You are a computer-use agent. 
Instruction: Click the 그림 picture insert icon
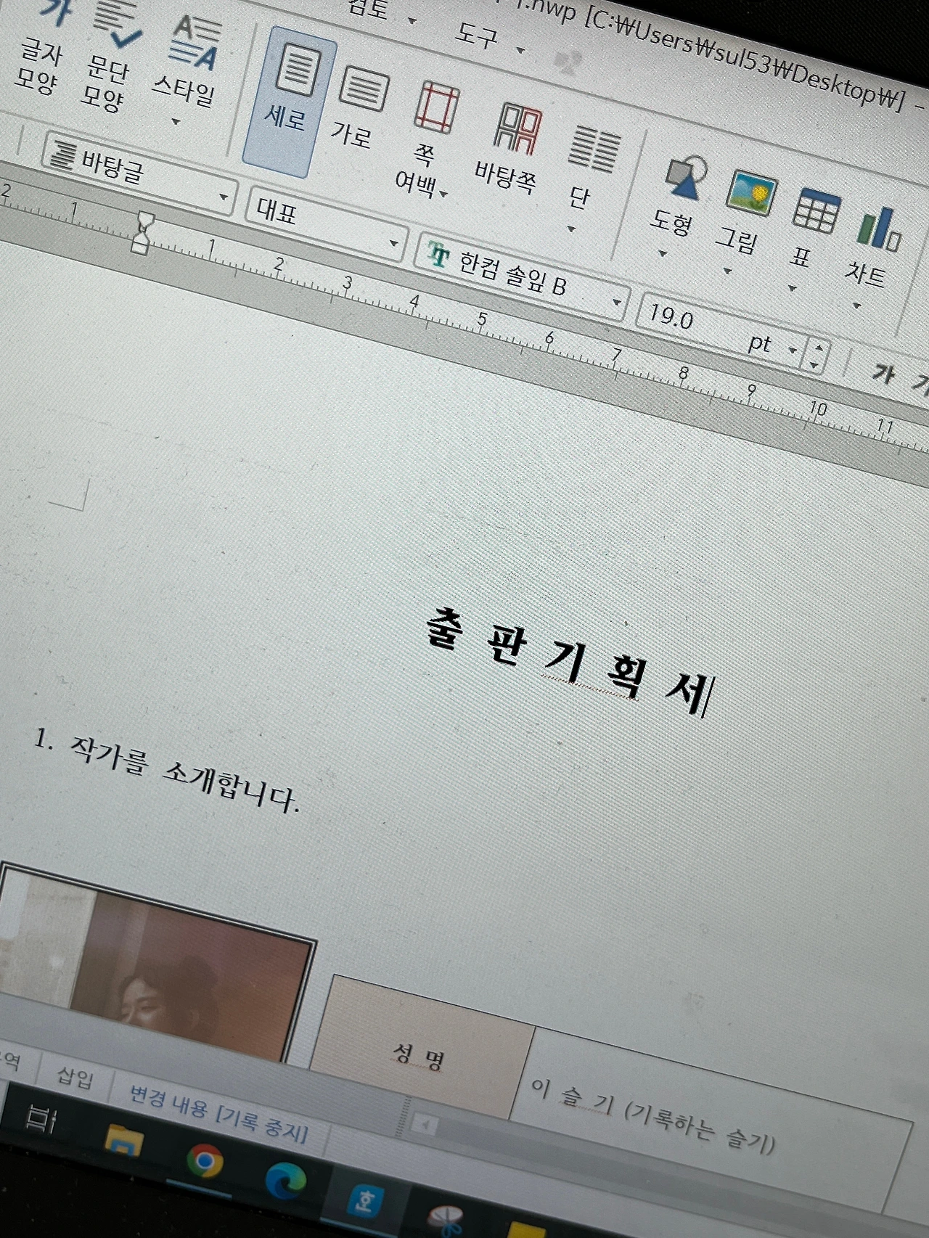coord(750,194)
